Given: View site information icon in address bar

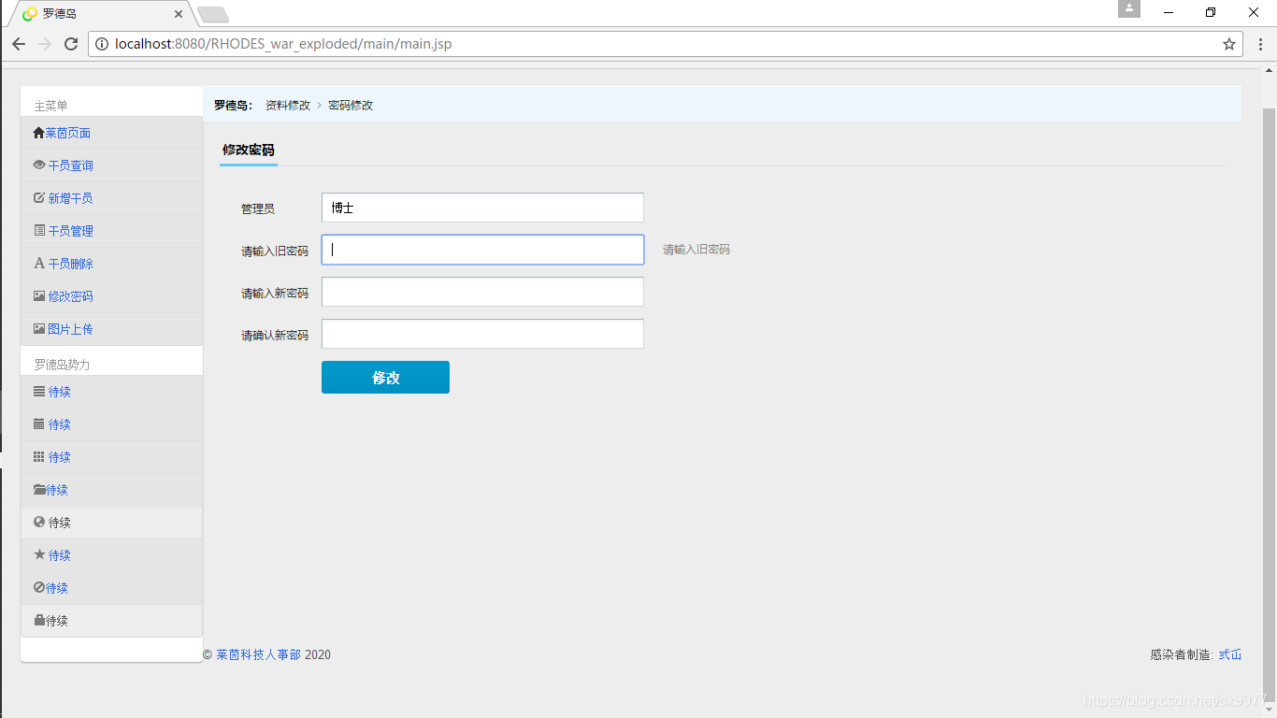Looking at the screenshot, I should (x=102, y=44).
